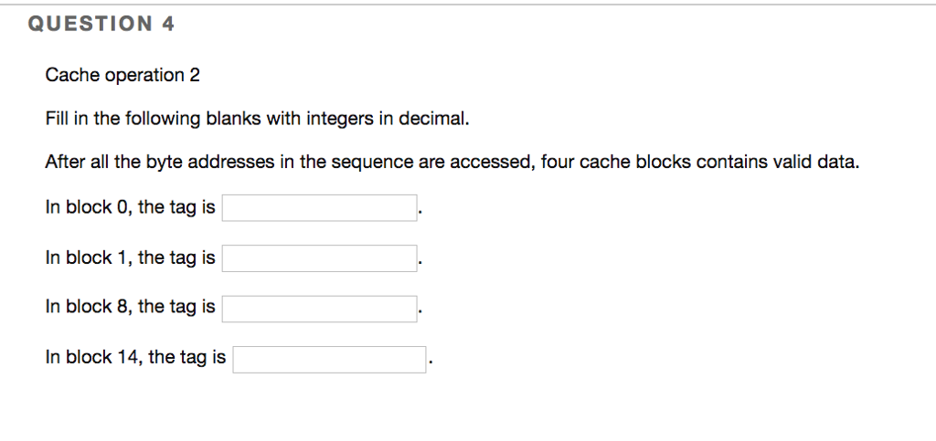Click the block 1 tag input field
The height and width of the screenshot is (441, 936).
[320, 258]
